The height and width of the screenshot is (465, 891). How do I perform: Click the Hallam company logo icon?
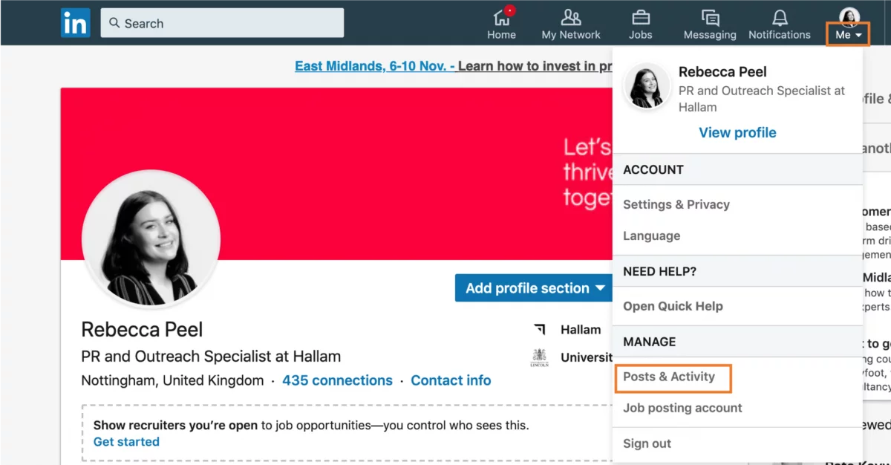coord(541,329)
